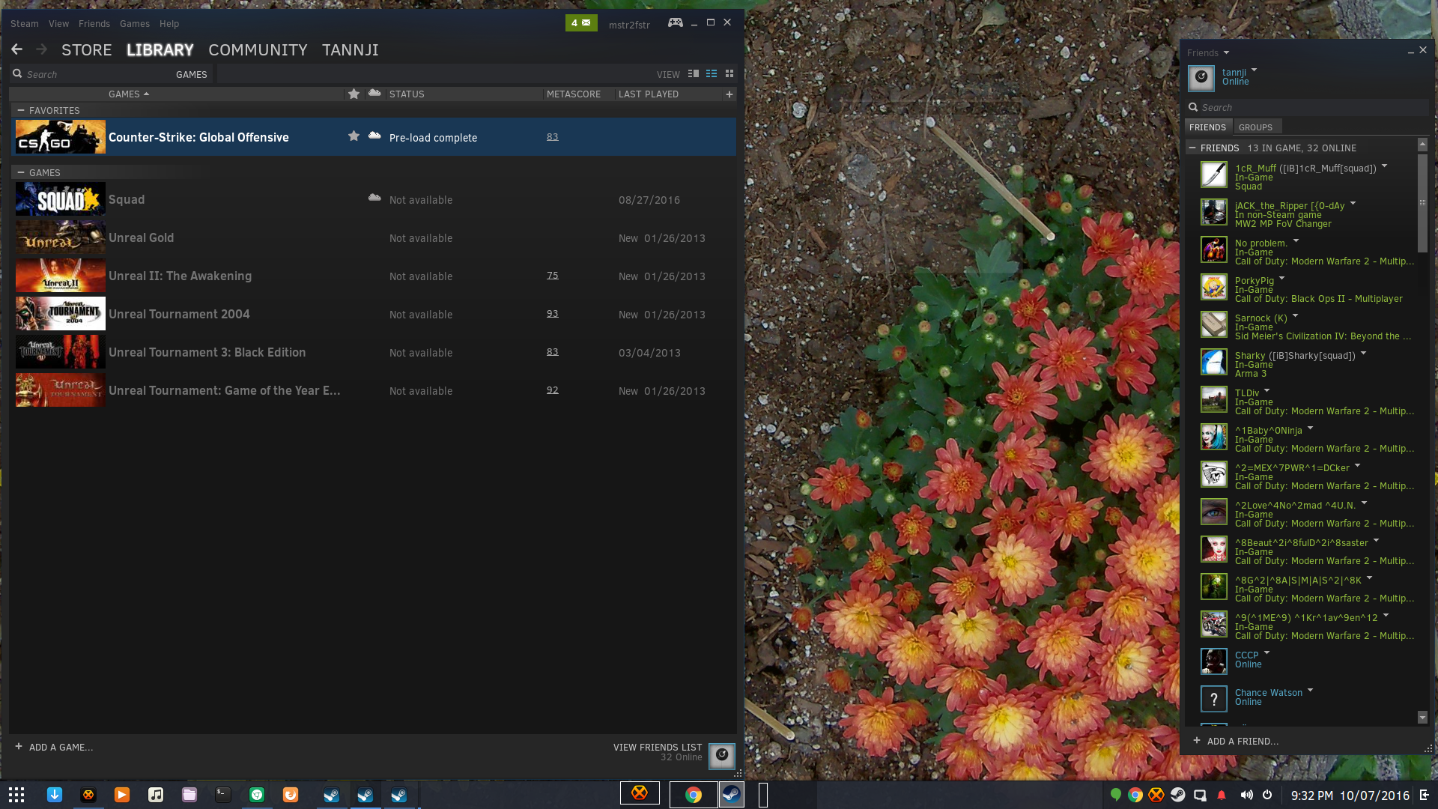Click ADD A FRIEND button

[x=1236, y=741]
